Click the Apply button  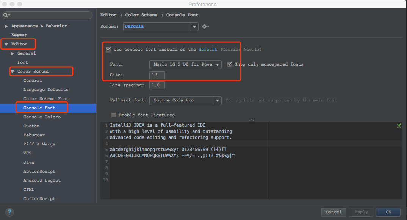point(361,212)
